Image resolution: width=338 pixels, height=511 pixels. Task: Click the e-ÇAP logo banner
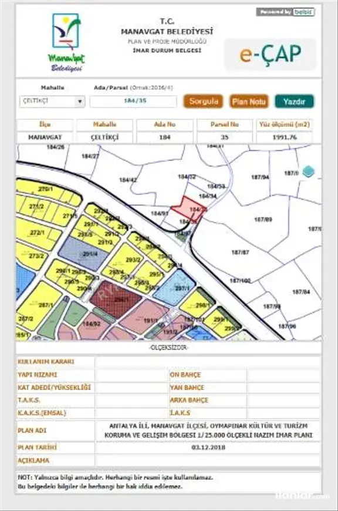(271, 54)
